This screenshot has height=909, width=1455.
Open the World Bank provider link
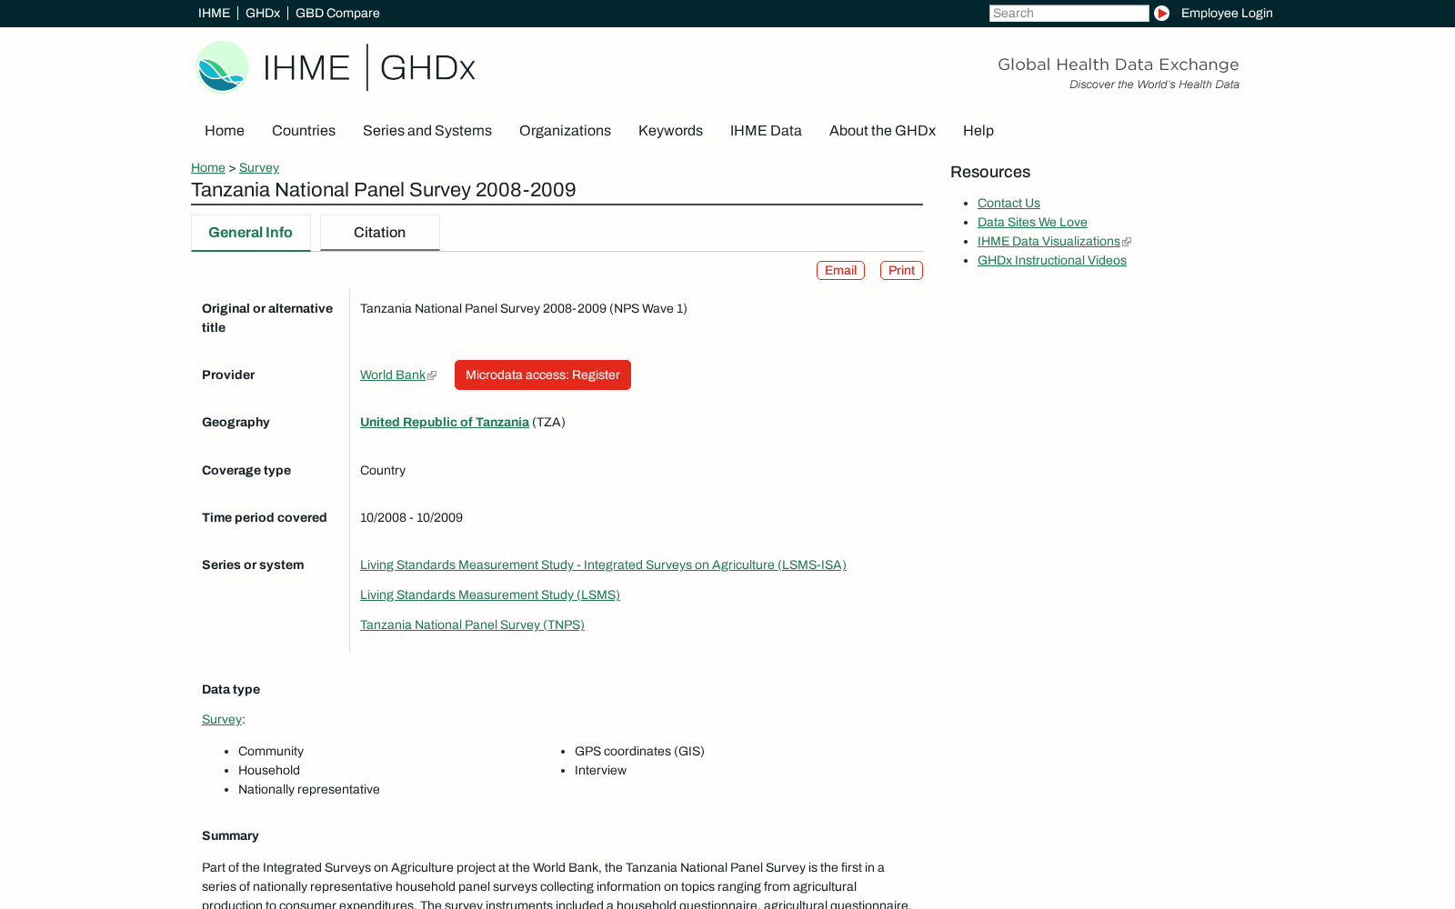pyautogui.click(x=393, y=375)
